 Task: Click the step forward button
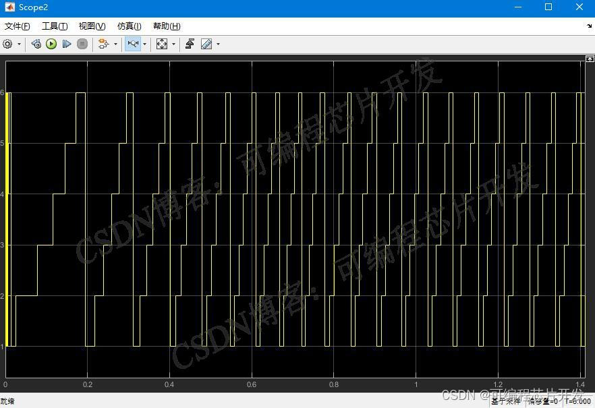[67, 44]
